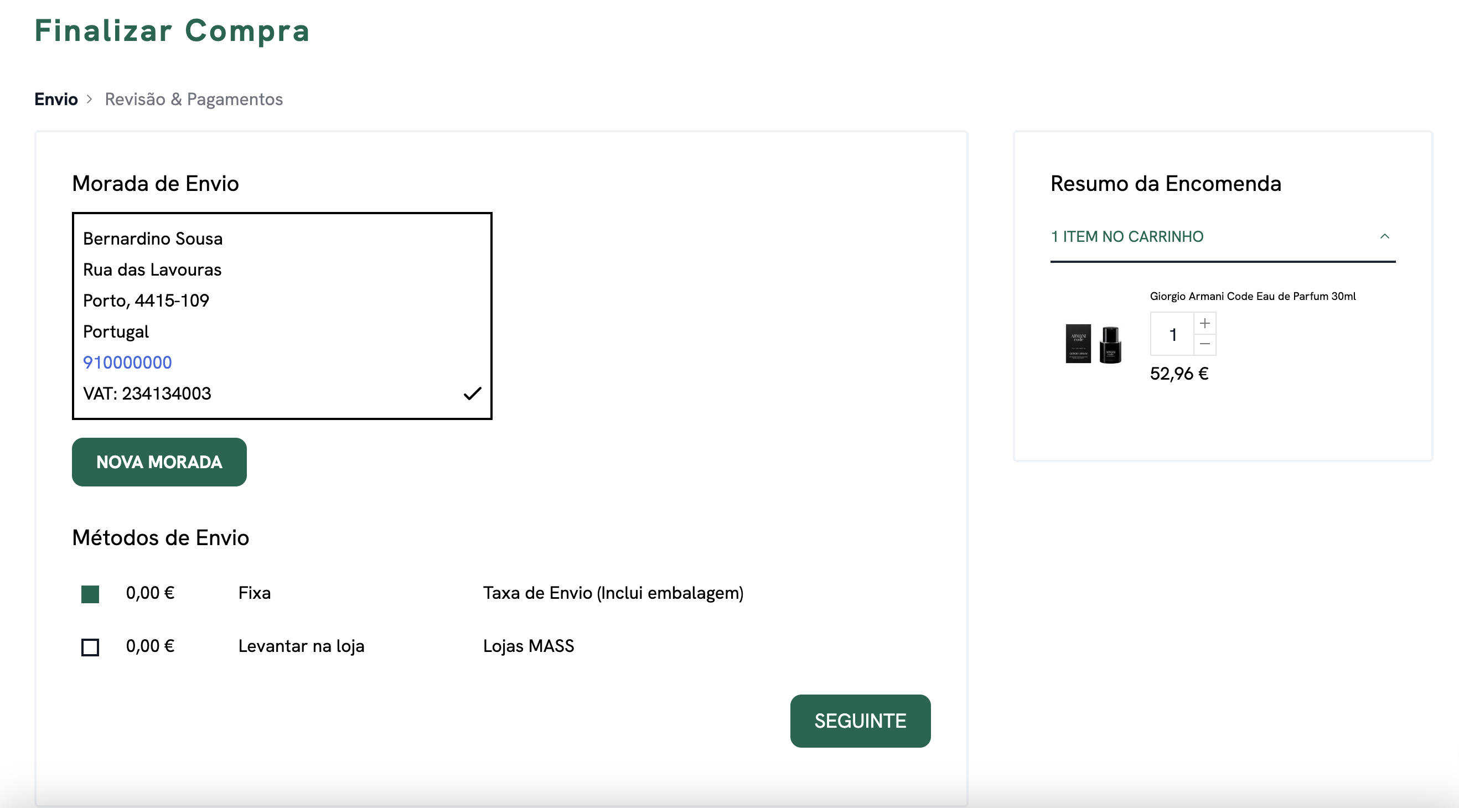This screenshot has height=808, width=1459.
Task: Click phone number 910000000 link
Action: [x=127, y=362]
